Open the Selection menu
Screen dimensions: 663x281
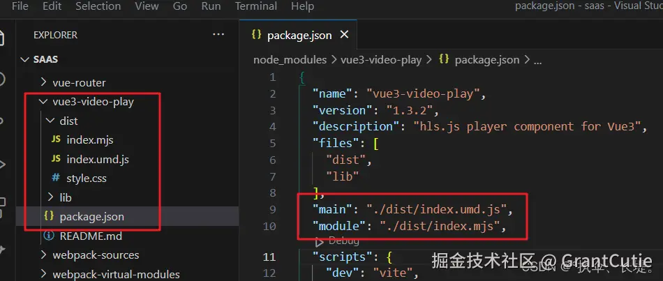click(98, 6)
